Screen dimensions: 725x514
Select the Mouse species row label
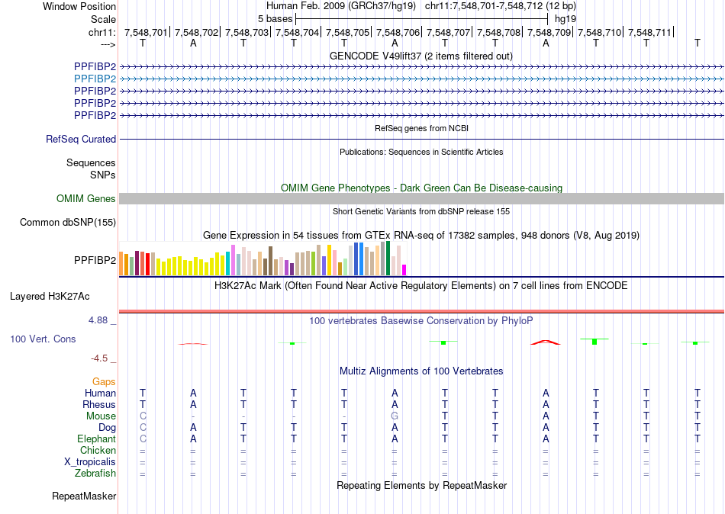(x=101, y=416)
